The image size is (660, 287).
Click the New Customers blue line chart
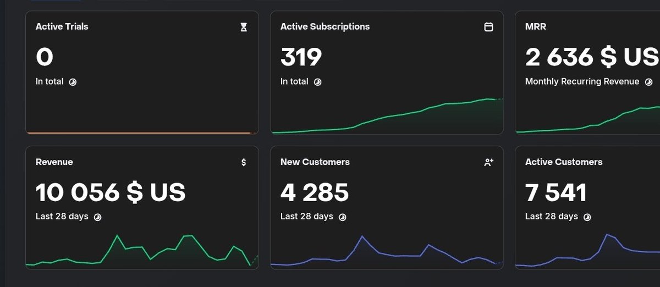pyautogui.click(x=387, y=251)
